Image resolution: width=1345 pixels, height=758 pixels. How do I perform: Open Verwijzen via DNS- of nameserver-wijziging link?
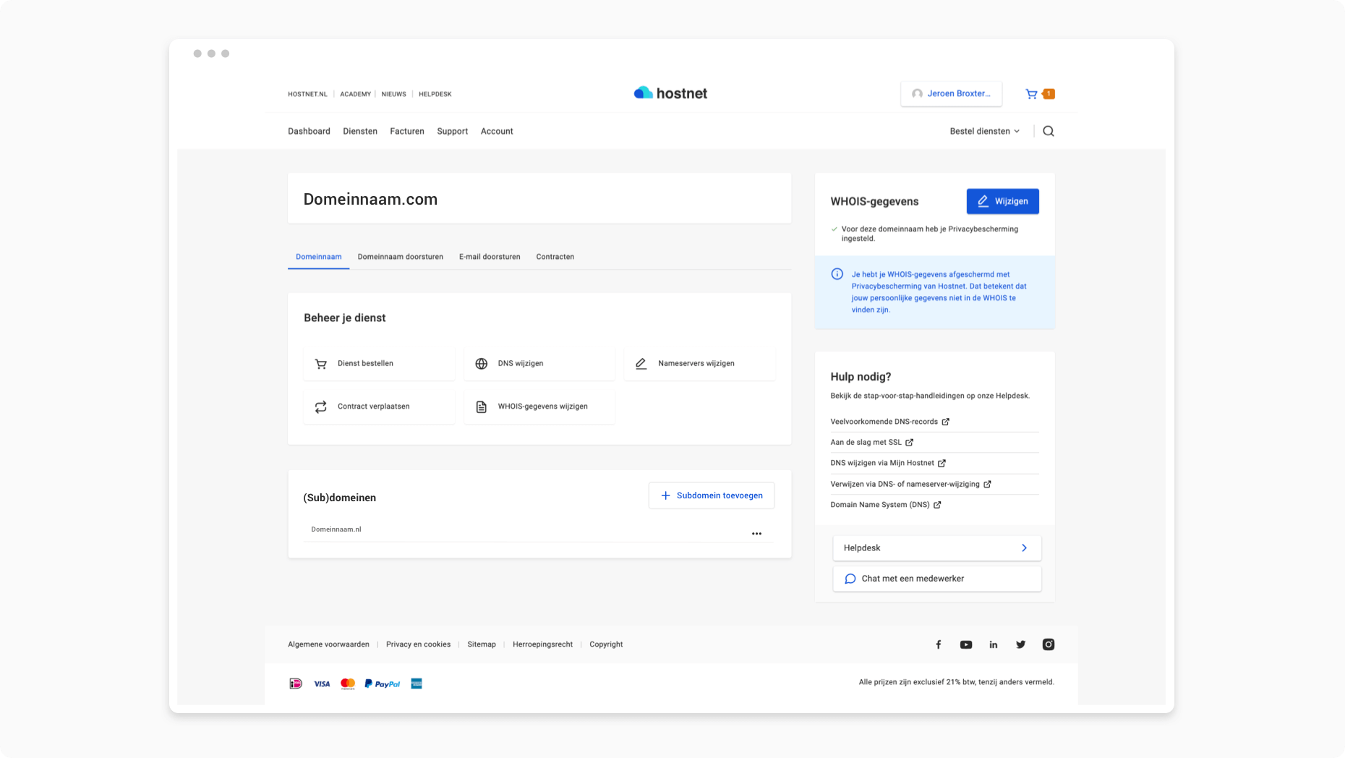[x=905, y=484]
